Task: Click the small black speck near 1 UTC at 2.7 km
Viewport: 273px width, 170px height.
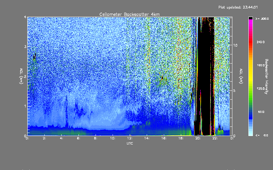Action: [35, 56]
